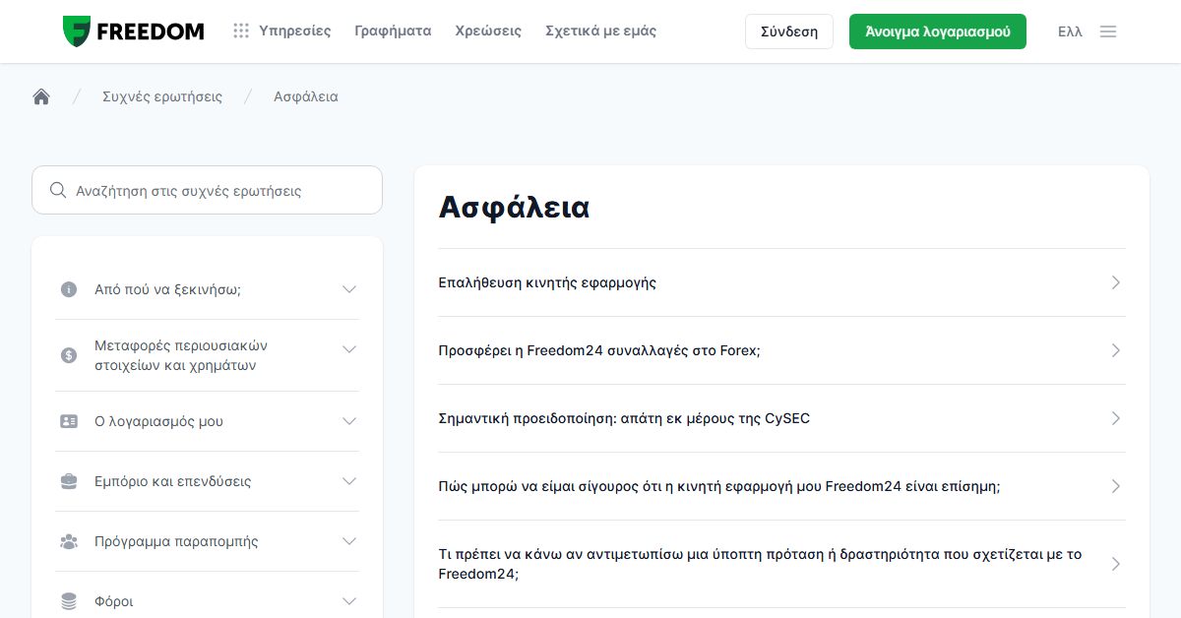Click the briefcase icon for Εμπόριο και επενδύσεις
Viewport: 1181px width, 618px height.
[69, 481]
